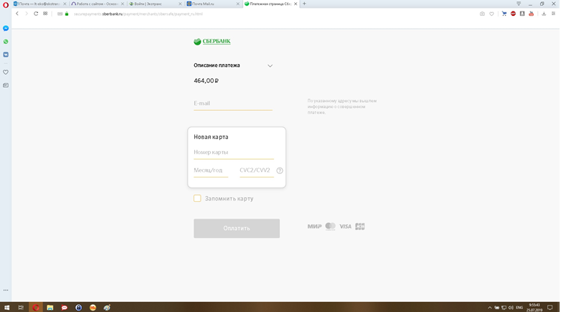The image size is (561, 312).
Task: Open Speed Dial start page grid
Action: (x=45, y=14)
